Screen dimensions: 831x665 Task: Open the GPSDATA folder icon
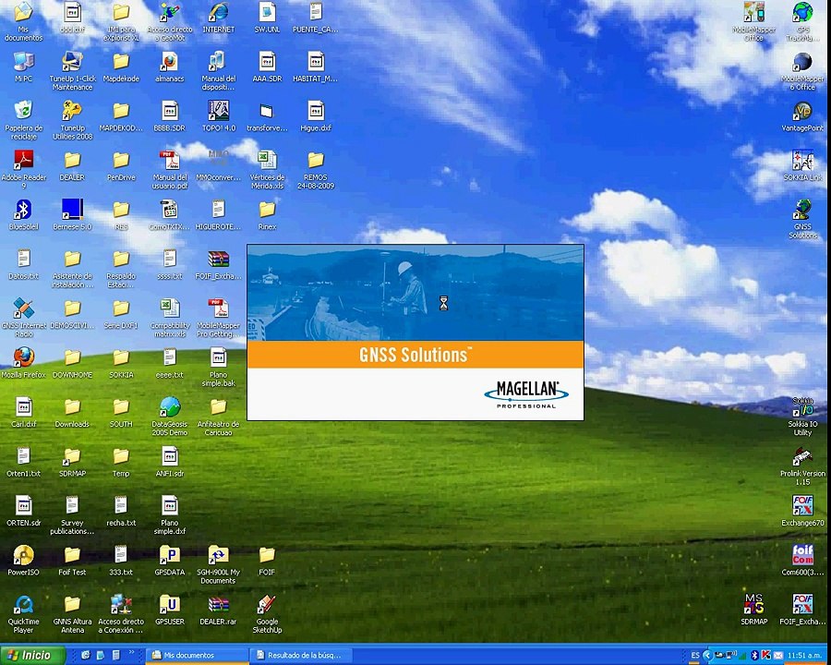[170, 555]
